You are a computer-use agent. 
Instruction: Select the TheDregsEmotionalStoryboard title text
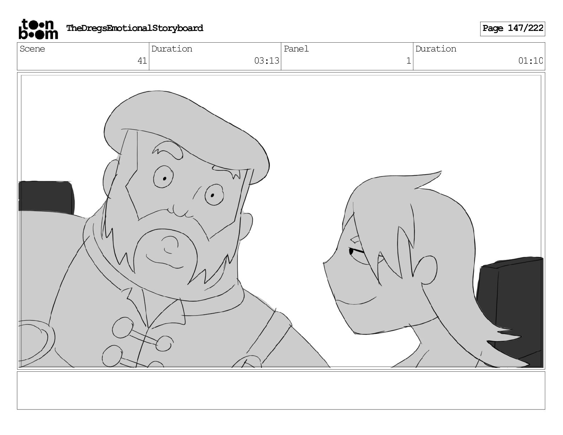click(x=135, y=28)
